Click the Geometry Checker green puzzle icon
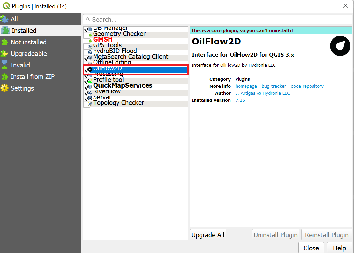Image resolution: width=354 pixels, height=253 pixels. (x=90, y=35)
